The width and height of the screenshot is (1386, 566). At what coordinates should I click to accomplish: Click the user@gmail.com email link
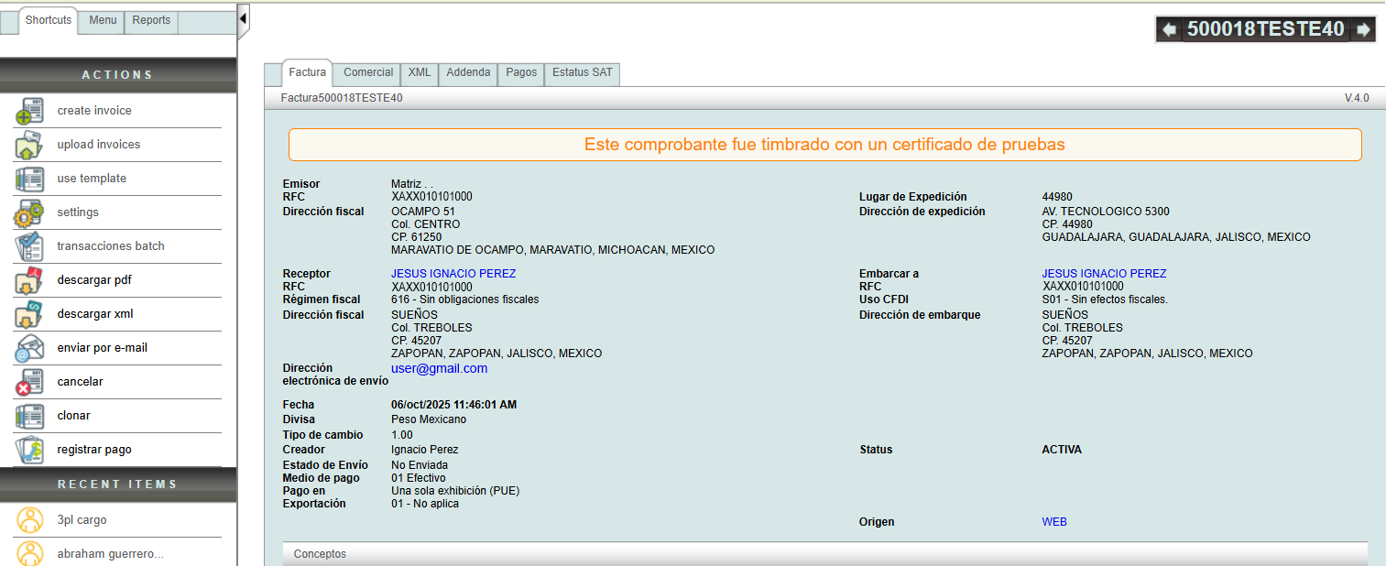pos(439,368)
